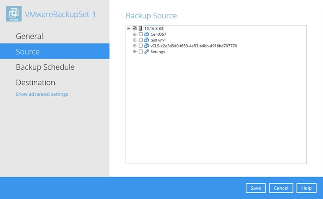Collapse the 10.16.8.83 host node
This screenshot has height=199, width=323.
click(x=129, y=28)
